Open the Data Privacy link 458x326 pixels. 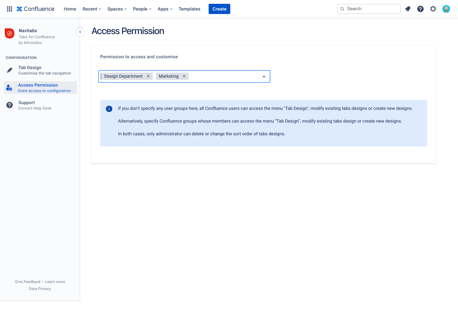click(40, 289)
